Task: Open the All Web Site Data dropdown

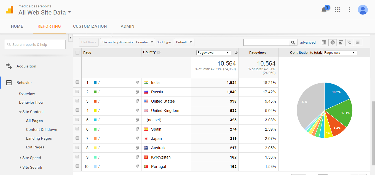Action: [45, 12]
